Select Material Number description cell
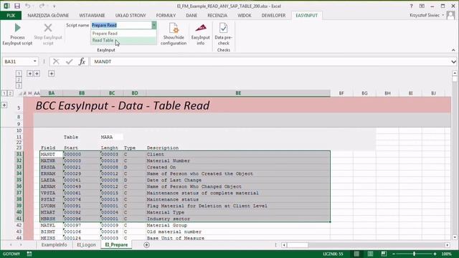459x258 pixels. (x=238, y=161)
